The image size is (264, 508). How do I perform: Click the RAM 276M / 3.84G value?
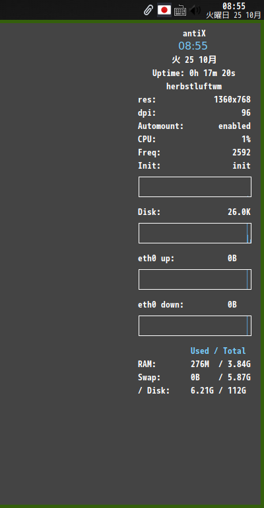pyautogui.click(x=220, y=364)
